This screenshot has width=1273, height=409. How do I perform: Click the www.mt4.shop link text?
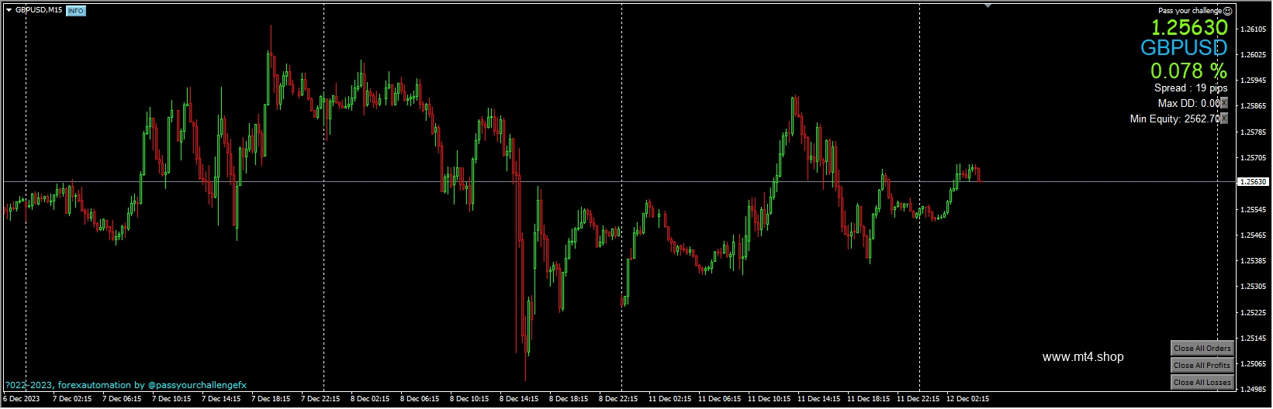[1083, 357]
